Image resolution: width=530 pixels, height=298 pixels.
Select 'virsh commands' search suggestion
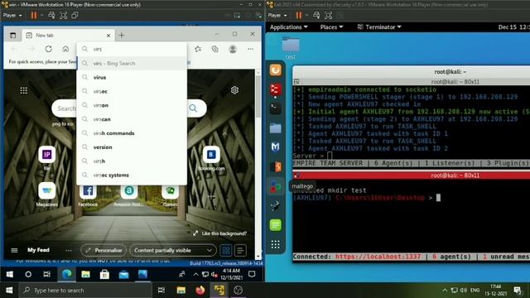132,133
